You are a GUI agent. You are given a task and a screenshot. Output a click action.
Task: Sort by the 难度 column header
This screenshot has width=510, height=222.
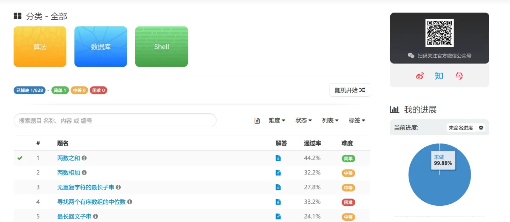tap(347, 143)
